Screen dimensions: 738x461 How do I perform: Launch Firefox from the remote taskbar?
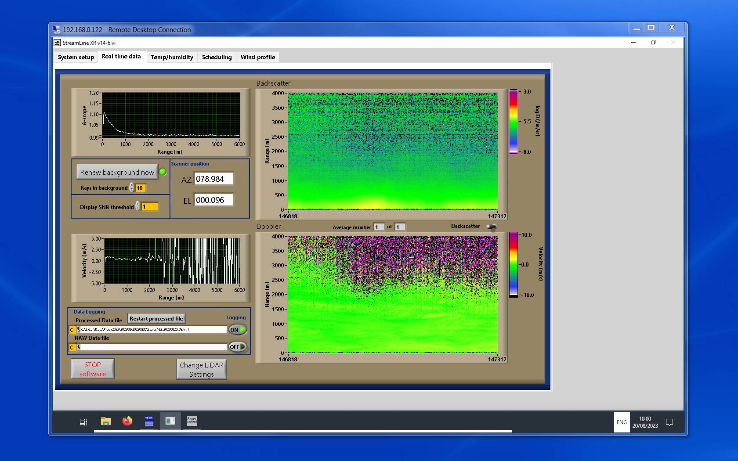click(127, 421)
